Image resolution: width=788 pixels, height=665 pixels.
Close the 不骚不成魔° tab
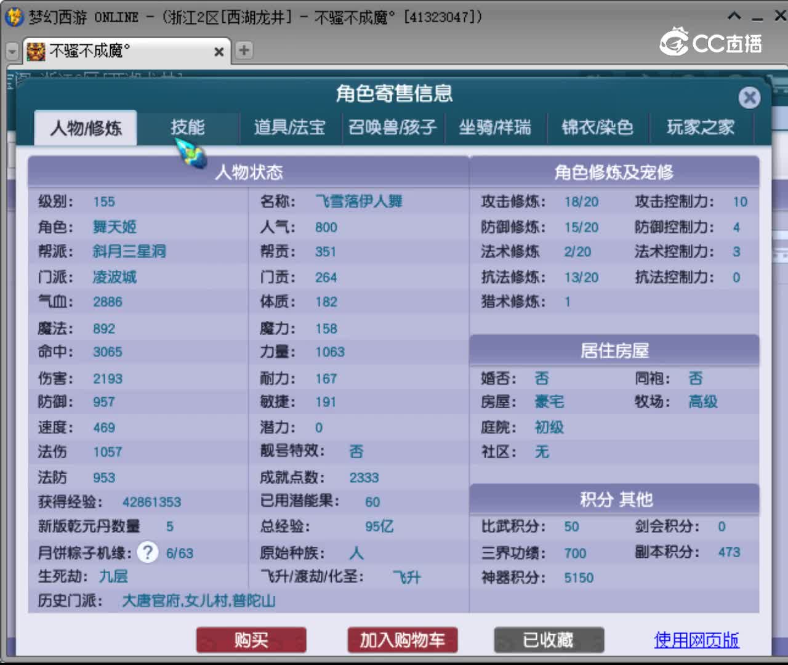[219, 52]
